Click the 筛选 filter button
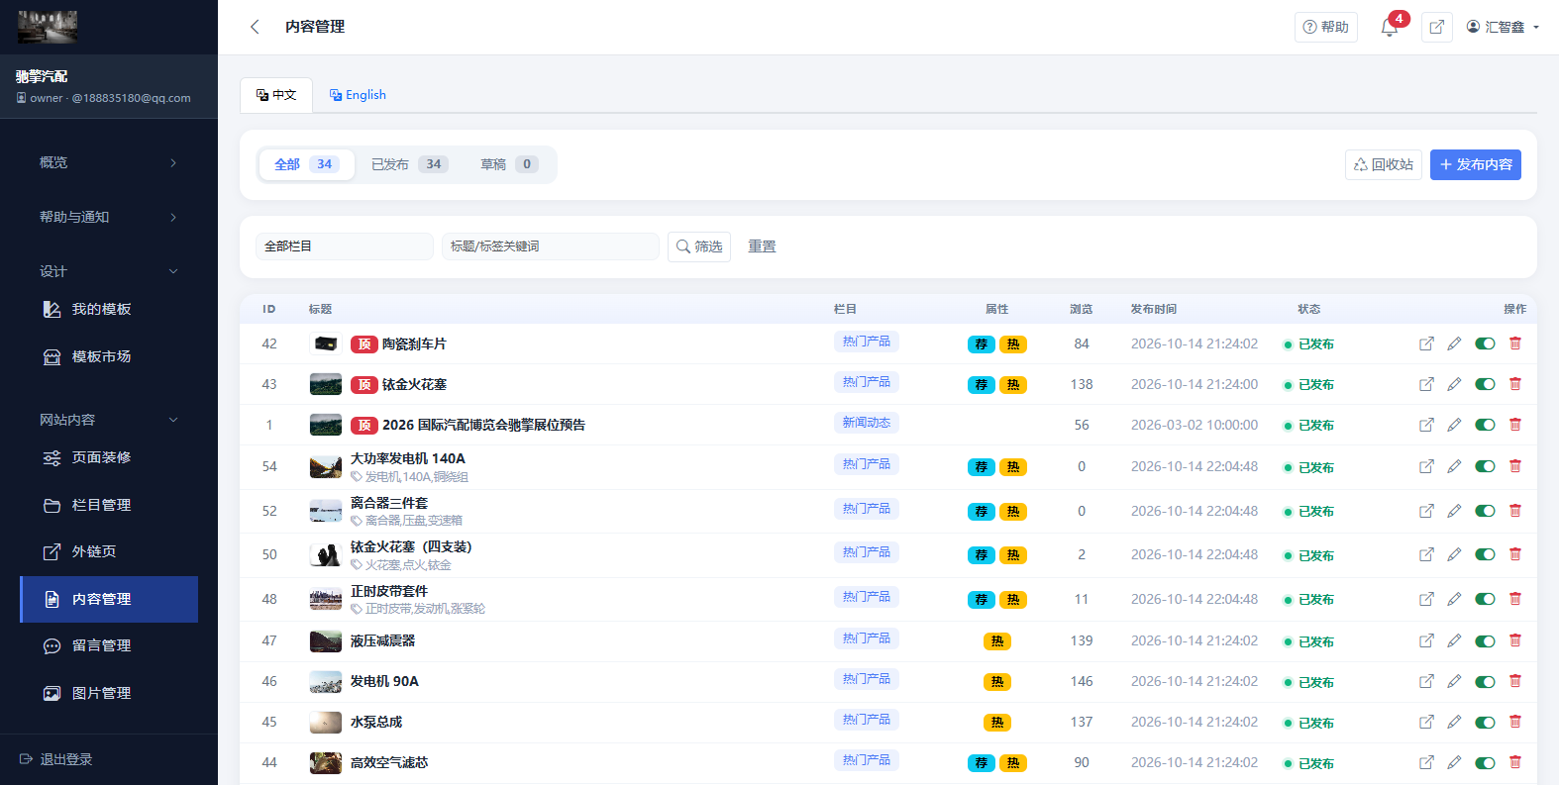This screenshot has width=1559, height=785. [x=699, y=246]
